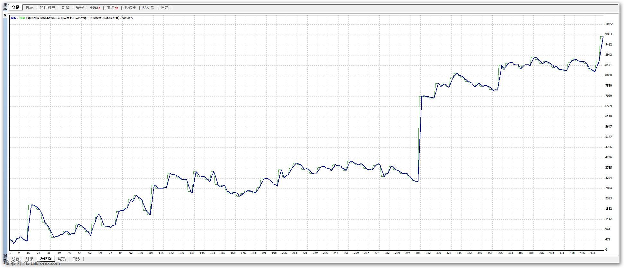
Task: Open the 設置 tab in the tester
Action: (x=15, y=259)
